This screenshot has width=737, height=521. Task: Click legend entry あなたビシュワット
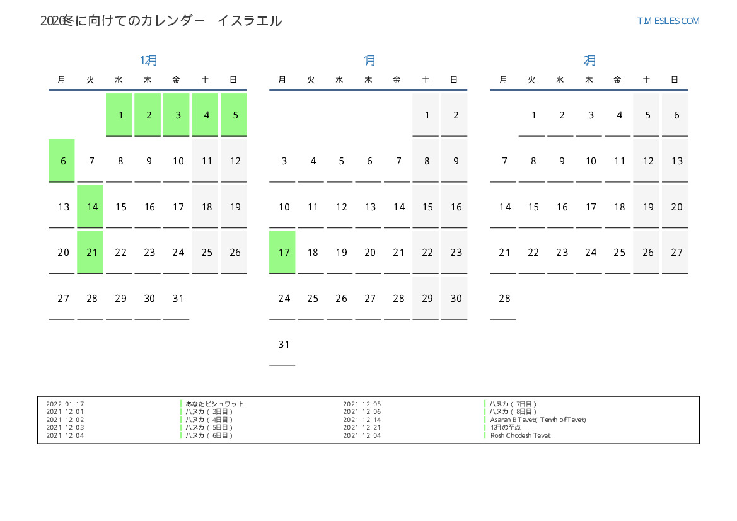215,404
